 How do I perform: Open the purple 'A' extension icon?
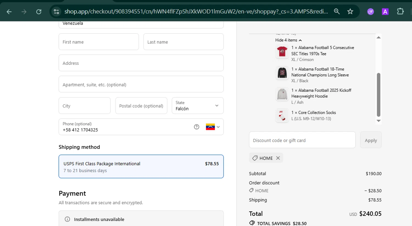tap(385, 12)
